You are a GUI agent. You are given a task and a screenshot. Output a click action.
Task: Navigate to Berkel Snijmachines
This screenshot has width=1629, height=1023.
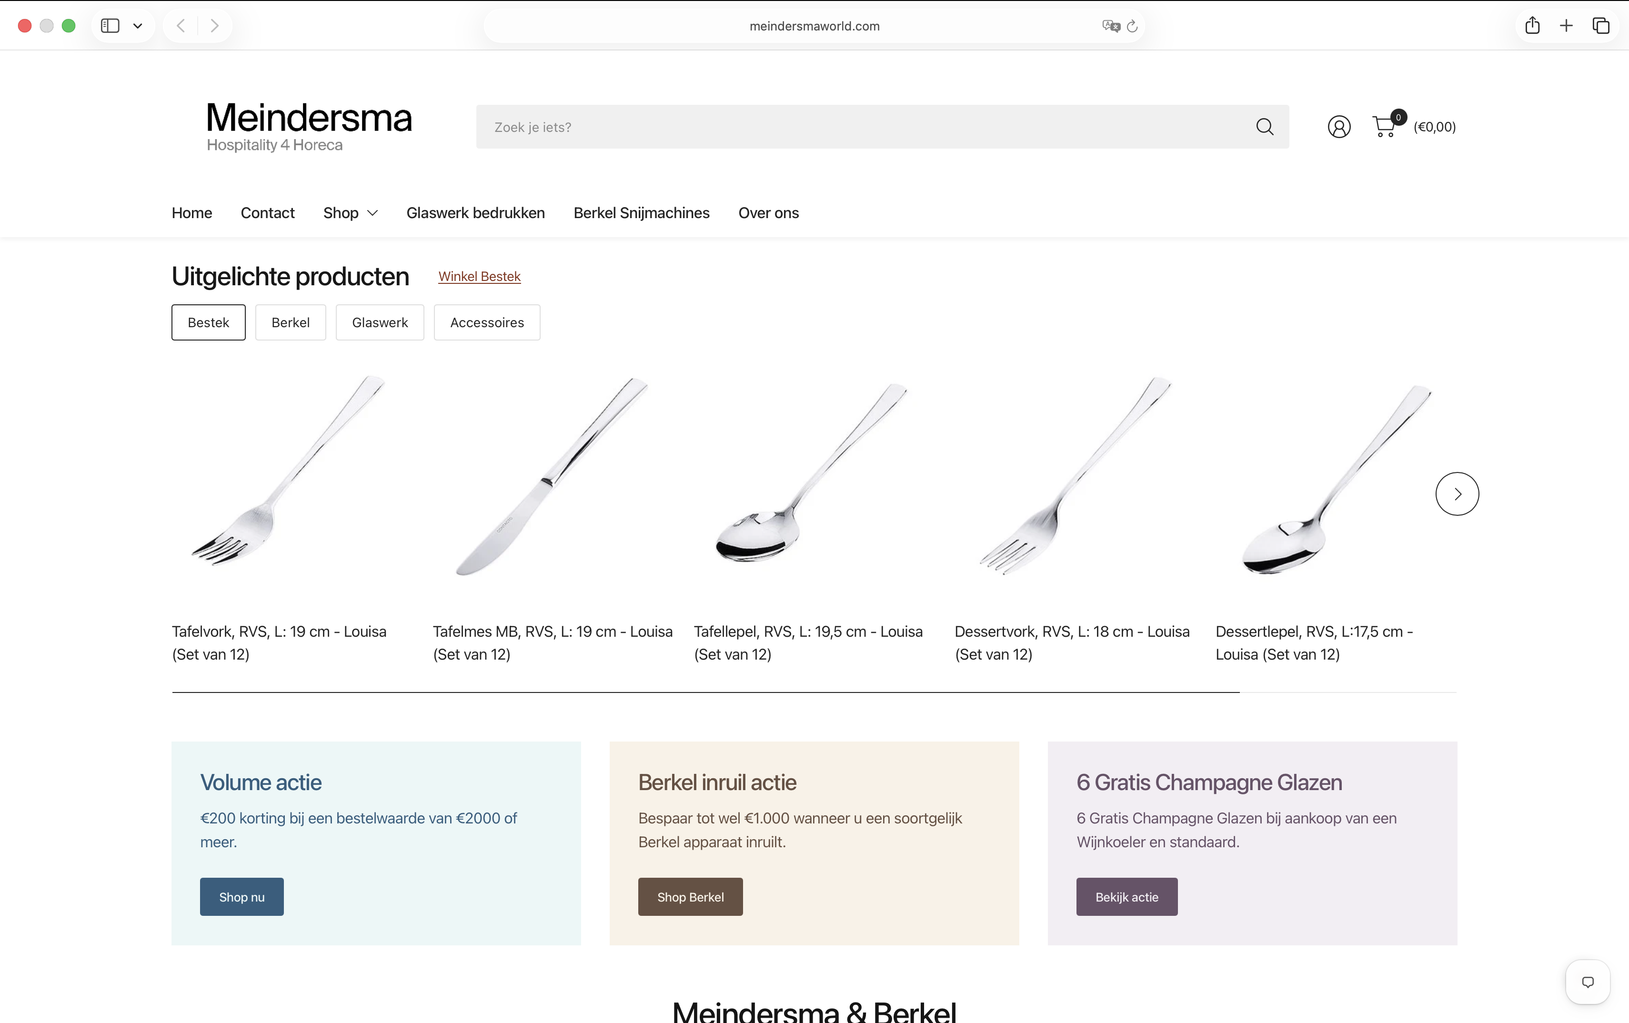tap(641, 213)
